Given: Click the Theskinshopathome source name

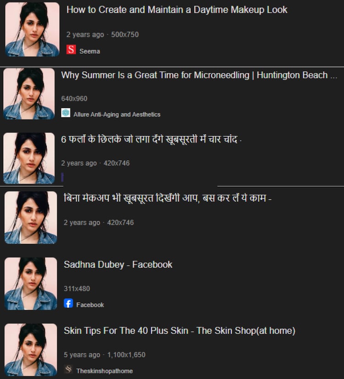Looking at the screenshot, I should [105, 371].
